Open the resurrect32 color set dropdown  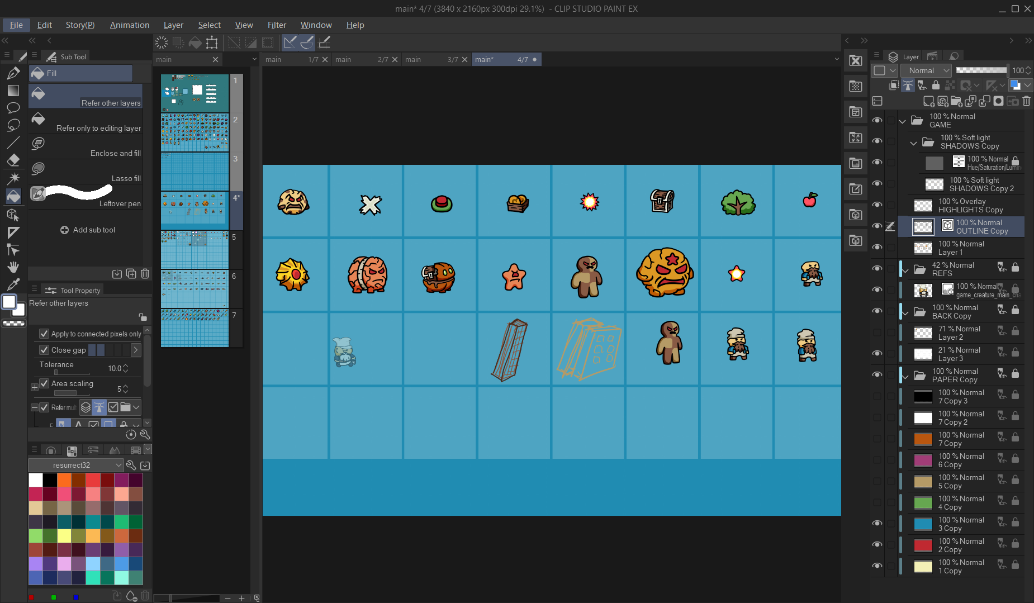(x=76, y=465)
